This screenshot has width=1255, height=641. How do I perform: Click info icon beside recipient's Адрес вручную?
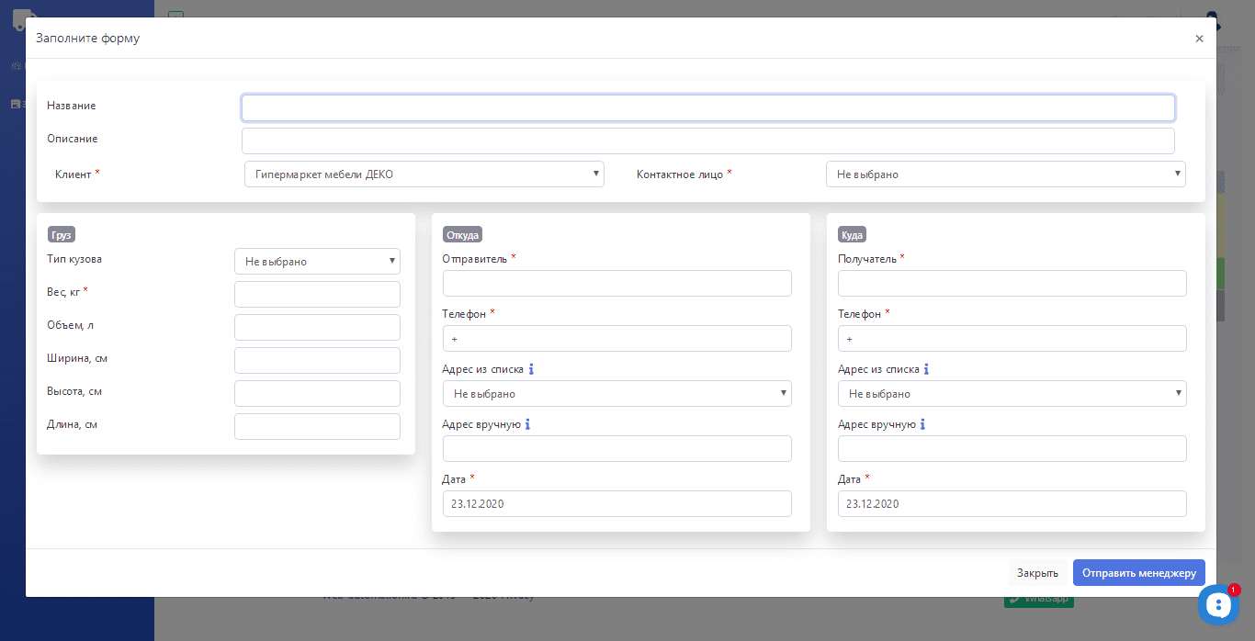pos(922,424)
